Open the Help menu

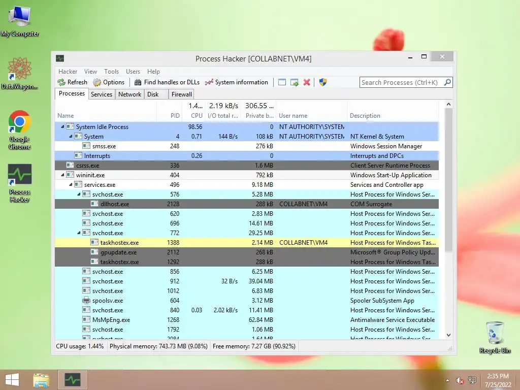pos(153,72)
